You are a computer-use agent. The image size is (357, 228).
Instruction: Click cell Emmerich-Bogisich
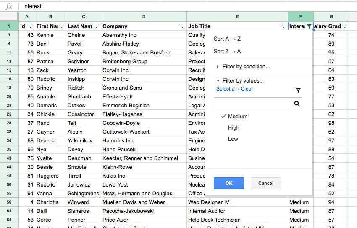[x=144, y=105]
